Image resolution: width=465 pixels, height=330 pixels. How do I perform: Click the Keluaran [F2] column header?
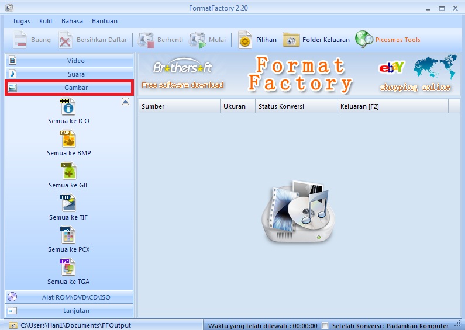click(x=392, y=106)
